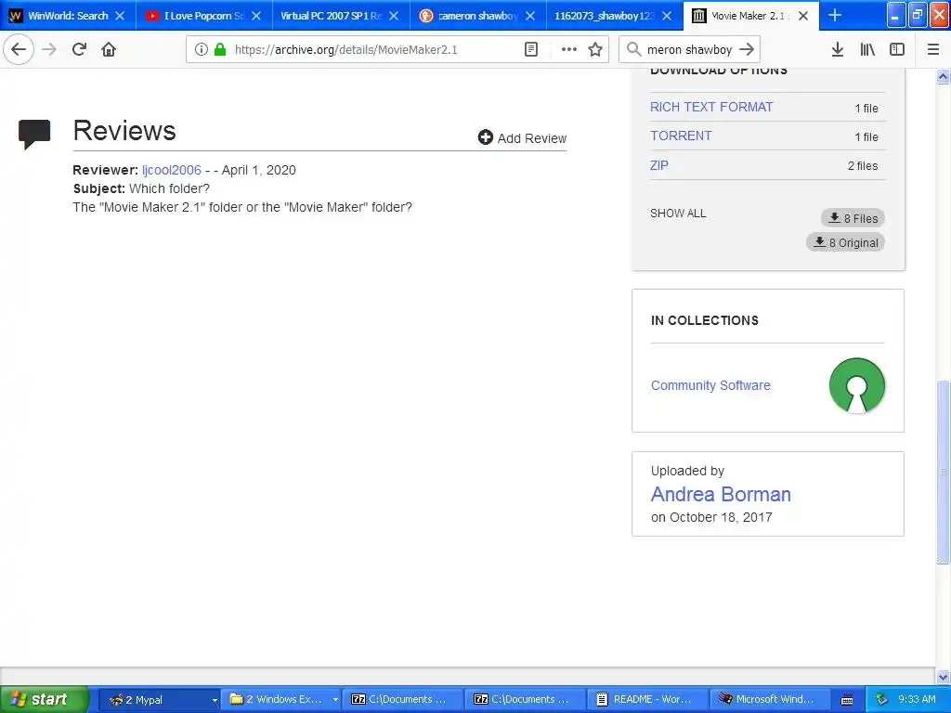Click the page scrollbar up arrow

(x=943, y=77)
